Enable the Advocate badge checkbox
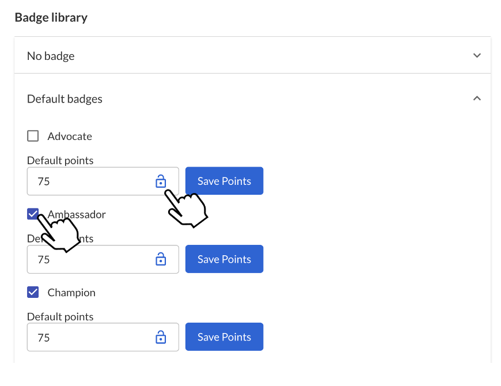 (x=33, y=136)
